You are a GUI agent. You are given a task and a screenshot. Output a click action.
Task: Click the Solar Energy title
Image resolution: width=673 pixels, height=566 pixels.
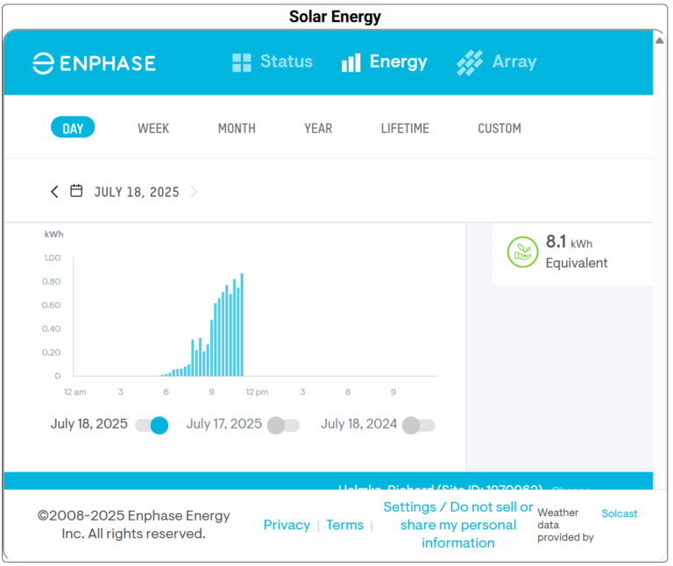[335, 17]
